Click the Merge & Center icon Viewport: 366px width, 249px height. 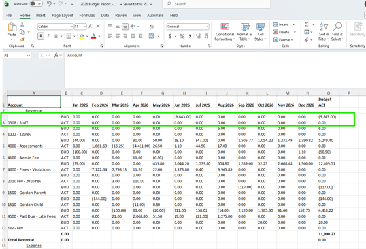tap(151, 36)
